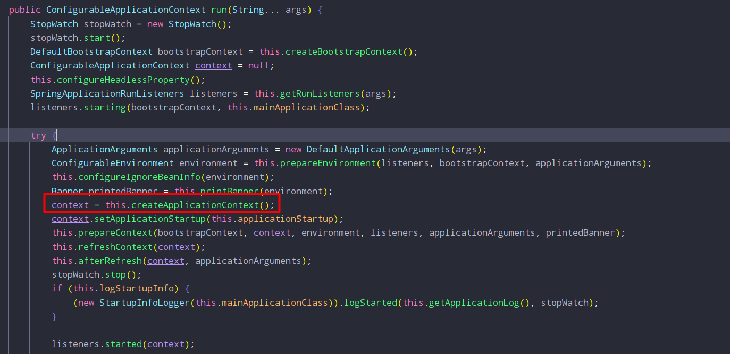The height and width of the screenshot is (354, 730).
Task: Click the ApplicationArguments type declaration
Action: tap(105, 149)
